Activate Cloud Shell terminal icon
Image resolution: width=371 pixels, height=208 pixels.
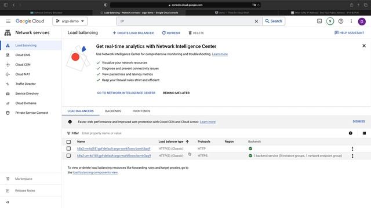point(319,21)
